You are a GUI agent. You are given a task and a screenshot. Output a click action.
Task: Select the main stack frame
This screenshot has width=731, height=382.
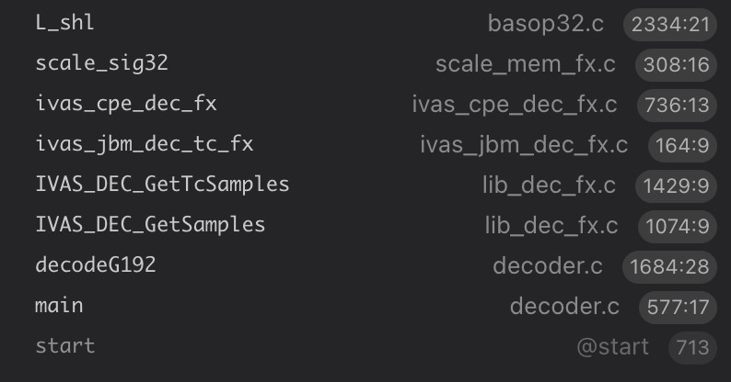(x=59, y=306)
